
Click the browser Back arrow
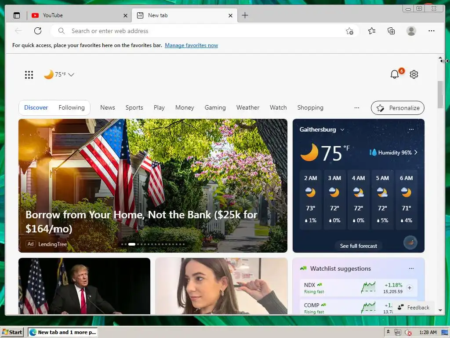click(18, 31)
